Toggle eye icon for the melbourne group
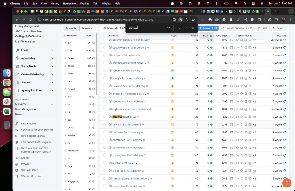The image size is (295, 191). [94, 151]
